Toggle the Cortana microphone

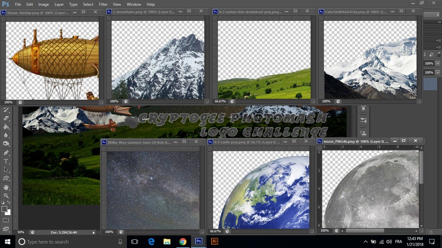120,242
